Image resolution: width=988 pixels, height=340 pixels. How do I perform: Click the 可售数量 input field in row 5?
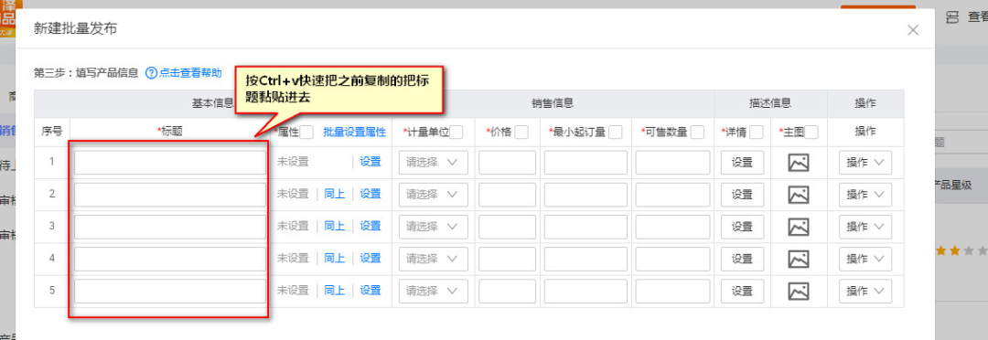672,291
